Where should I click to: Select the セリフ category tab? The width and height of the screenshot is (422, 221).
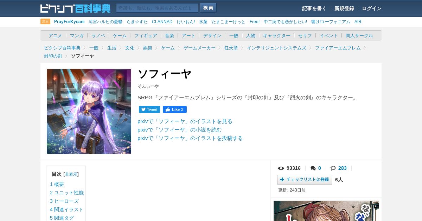pyautogui.click(x=305, y=35)
